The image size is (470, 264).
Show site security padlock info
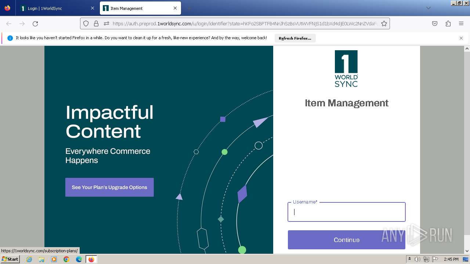[96, 23]
